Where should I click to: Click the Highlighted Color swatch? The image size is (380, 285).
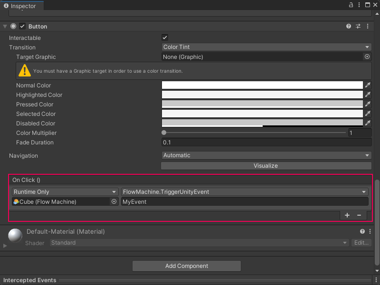262,95
